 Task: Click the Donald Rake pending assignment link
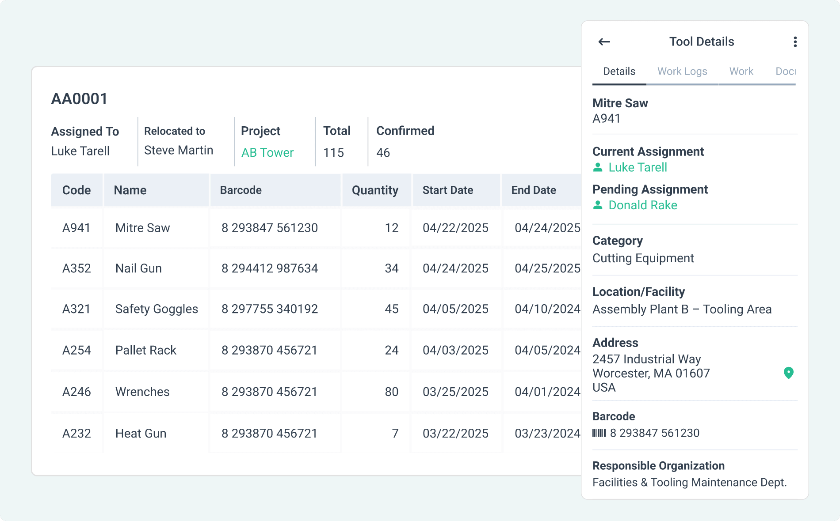(643, 205)
